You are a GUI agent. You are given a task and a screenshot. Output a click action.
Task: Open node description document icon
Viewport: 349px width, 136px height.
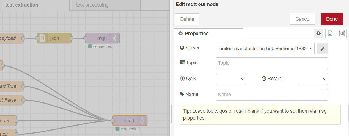(x=330, y=33)
